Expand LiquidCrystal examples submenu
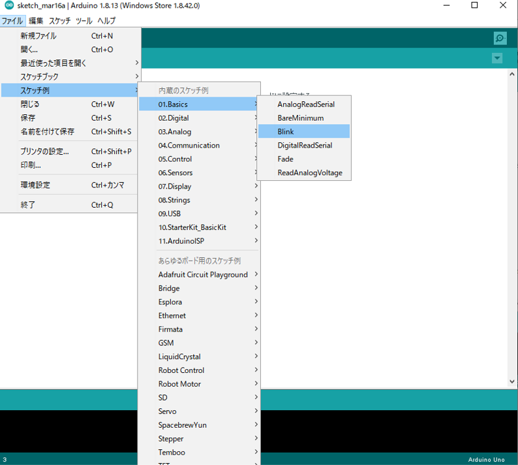 pos(199,357)
